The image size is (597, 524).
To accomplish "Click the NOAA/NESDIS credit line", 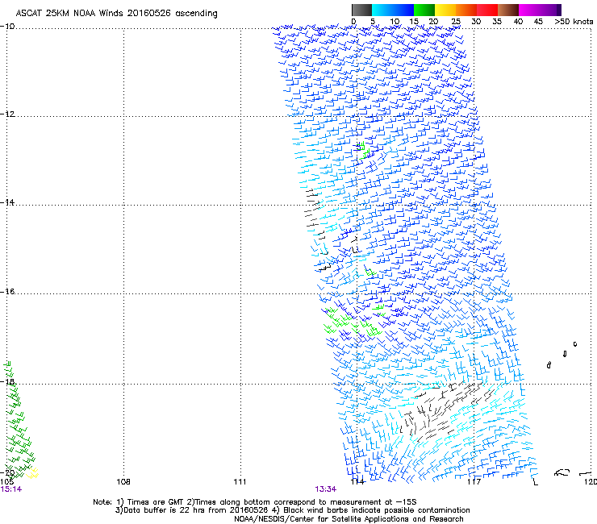I will 349,519.
